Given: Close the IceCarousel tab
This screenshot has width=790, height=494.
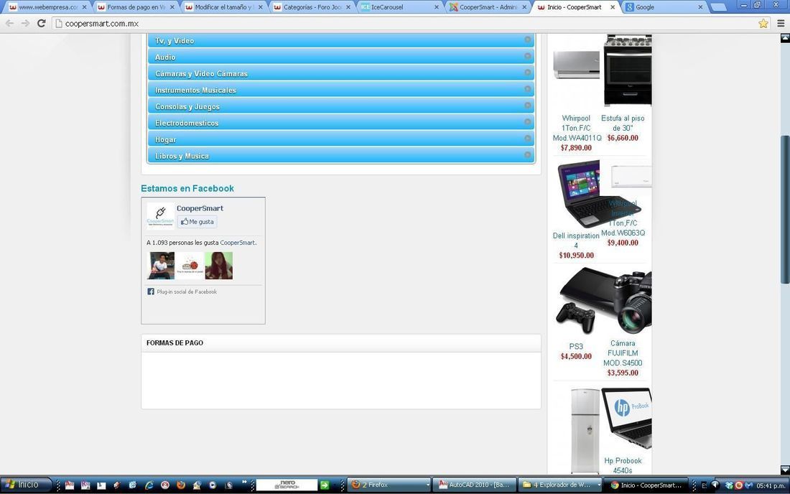Looking at the screenshot, I should 437,7.
